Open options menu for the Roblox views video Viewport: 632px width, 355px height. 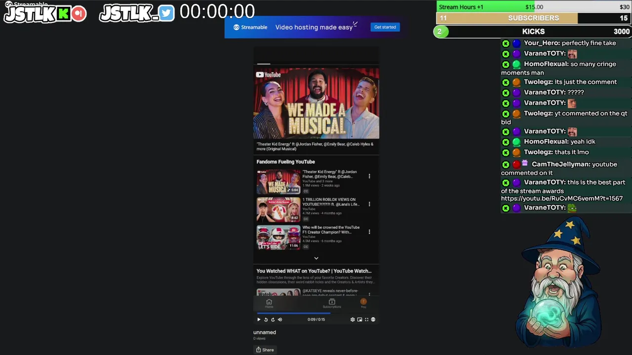[x=369, y=204]
